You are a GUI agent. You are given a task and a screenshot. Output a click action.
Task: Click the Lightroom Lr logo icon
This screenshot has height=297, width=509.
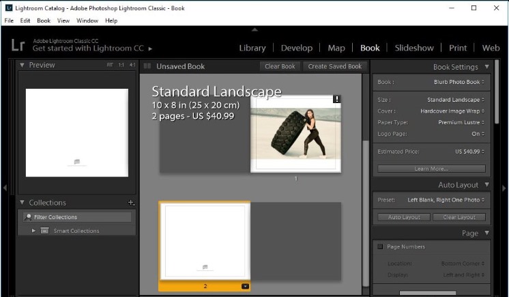click(x=18, y=45)
